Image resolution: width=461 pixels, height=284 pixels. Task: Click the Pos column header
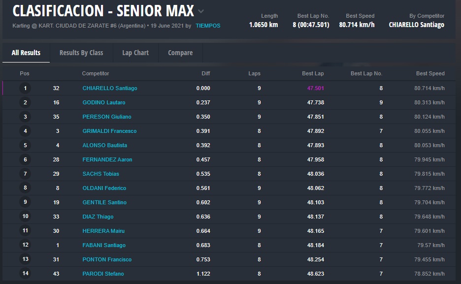[x=25, y=74]
